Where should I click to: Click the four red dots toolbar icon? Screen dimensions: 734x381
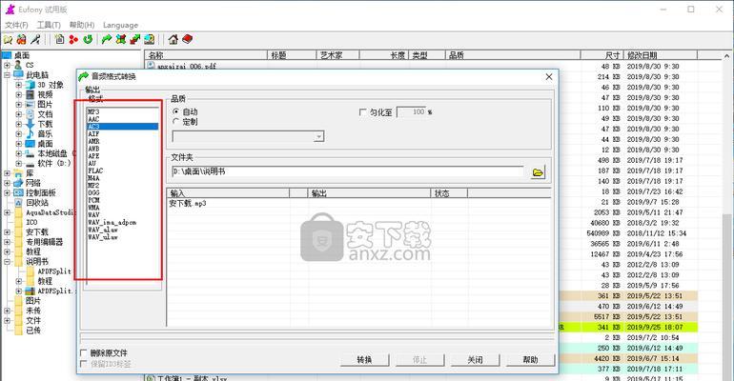pos(73,40)
